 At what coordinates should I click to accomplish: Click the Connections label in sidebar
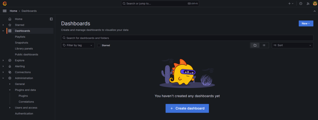(x=23, y=72)
